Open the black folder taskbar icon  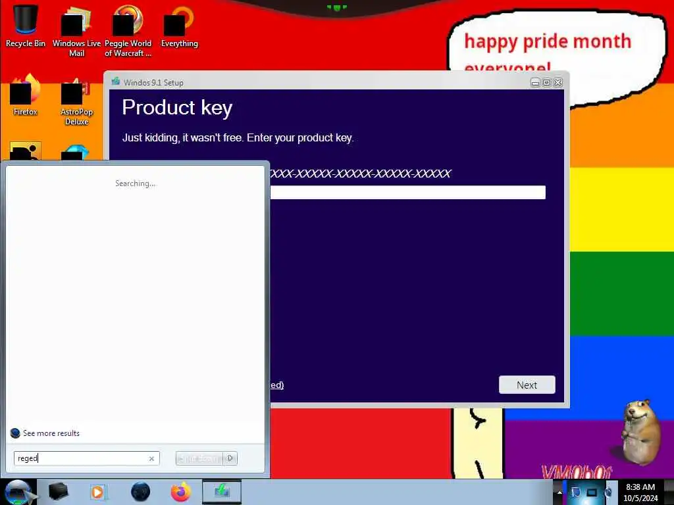(x=58, y=492)
